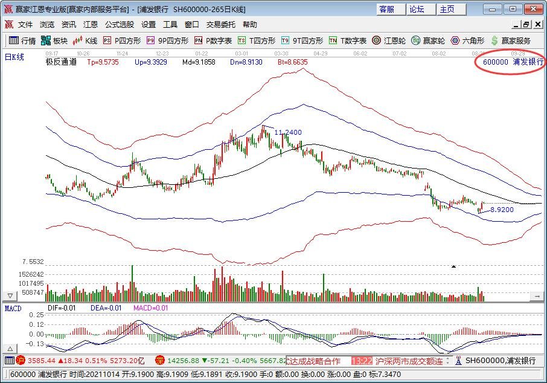Image resolution: width=547 pixels, height=383 pixels.
Task: Click the Shanghai index 沪 status icon
Action: point(19,361)
